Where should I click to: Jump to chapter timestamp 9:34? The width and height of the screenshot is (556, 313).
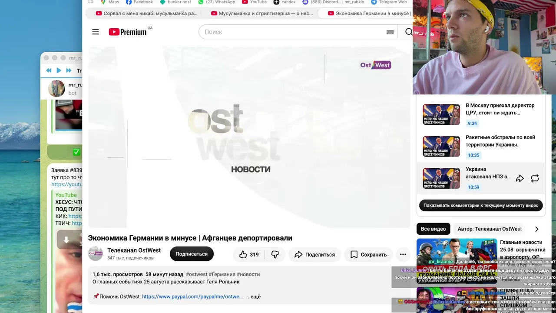(x=472, y=123)
